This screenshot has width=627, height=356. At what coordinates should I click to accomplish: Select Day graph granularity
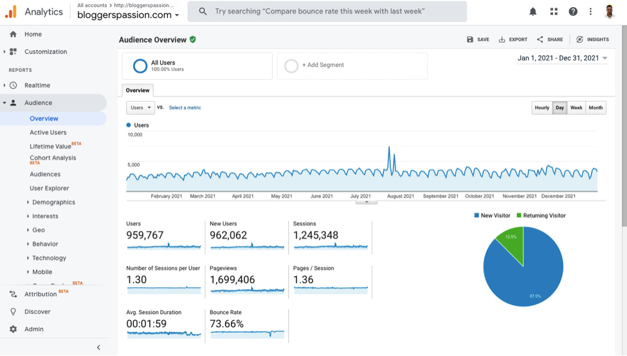click(559, 108)
